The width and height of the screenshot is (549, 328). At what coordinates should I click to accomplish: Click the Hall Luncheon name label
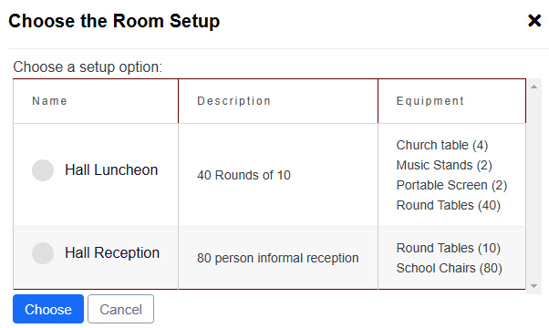111,170
